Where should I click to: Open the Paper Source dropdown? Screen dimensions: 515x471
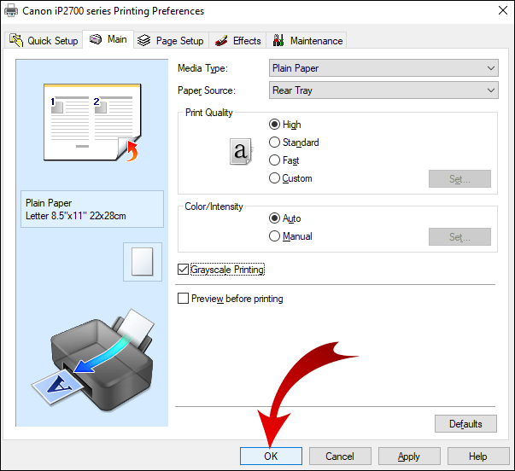tap(383, 90)
